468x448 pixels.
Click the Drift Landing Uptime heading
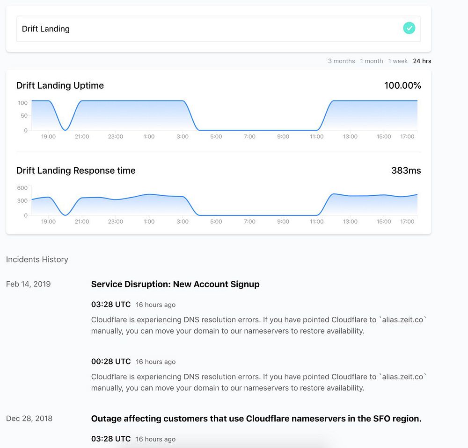pos(60,85)
